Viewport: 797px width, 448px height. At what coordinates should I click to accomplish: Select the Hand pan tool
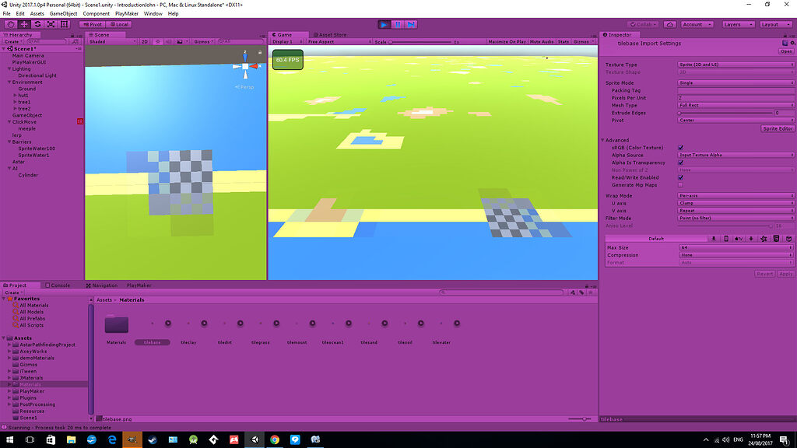pos(11,24)
